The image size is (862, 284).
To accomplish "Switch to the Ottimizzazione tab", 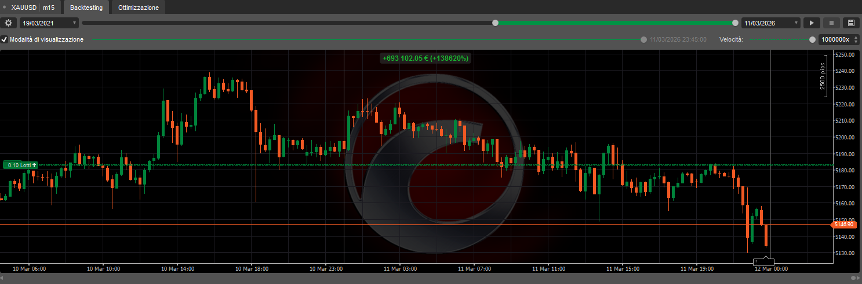I will 139,8.
